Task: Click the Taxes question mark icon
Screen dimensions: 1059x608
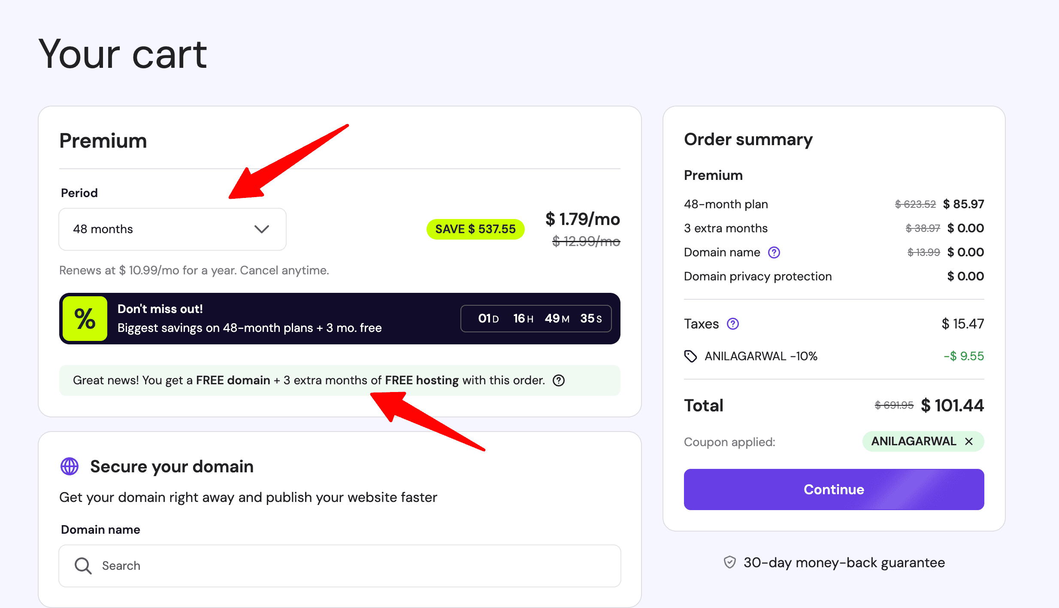Action: pyautogui.click(x=733, y=324)
